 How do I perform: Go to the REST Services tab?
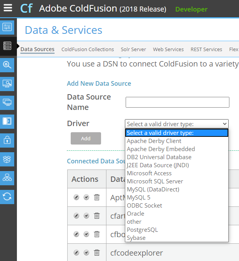click(x=206, y=50)
